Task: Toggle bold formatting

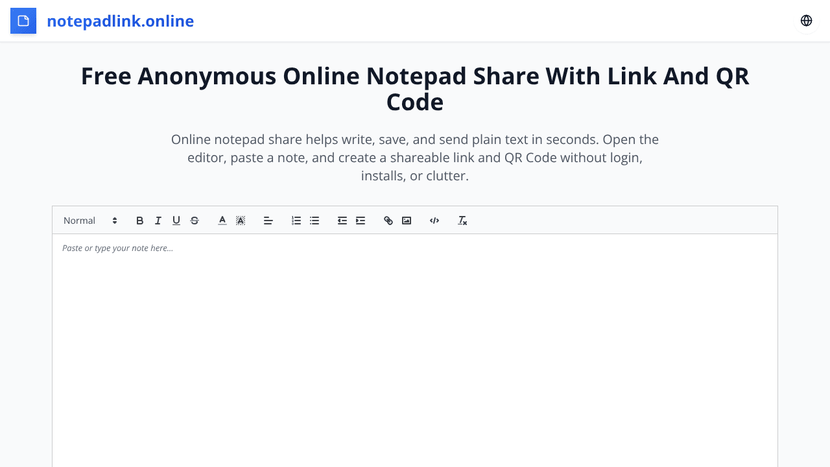Action: [x=139, y=221]
